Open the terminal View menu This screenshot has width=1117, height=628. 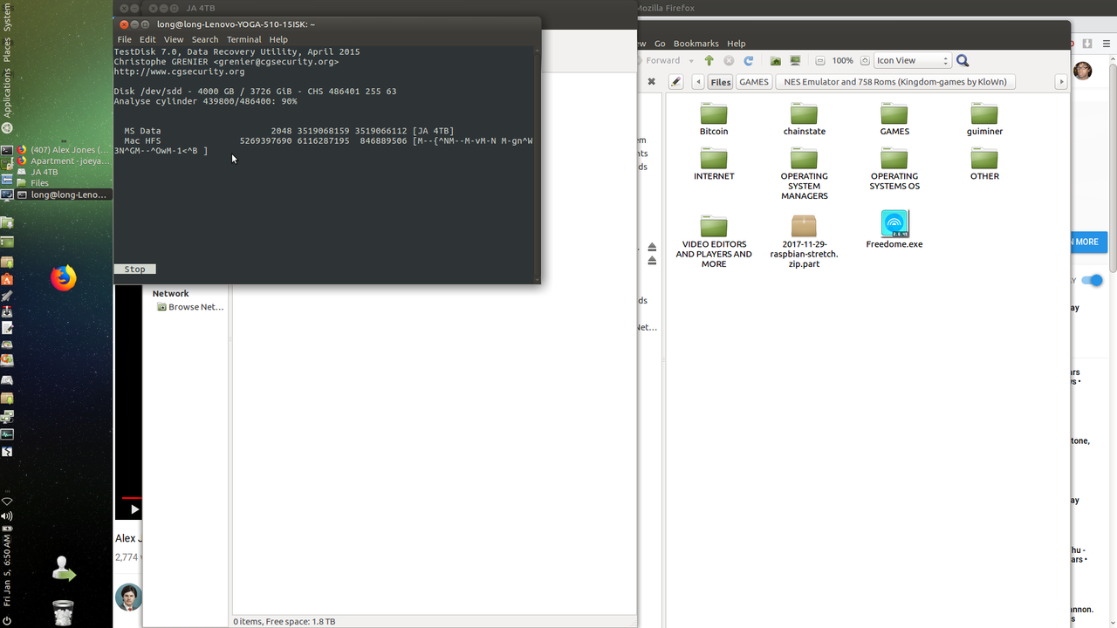(x=174, y=39)
